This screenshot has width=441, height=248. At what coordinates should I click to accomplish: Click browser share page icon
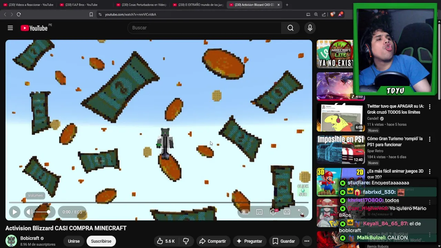click(324, 14)
